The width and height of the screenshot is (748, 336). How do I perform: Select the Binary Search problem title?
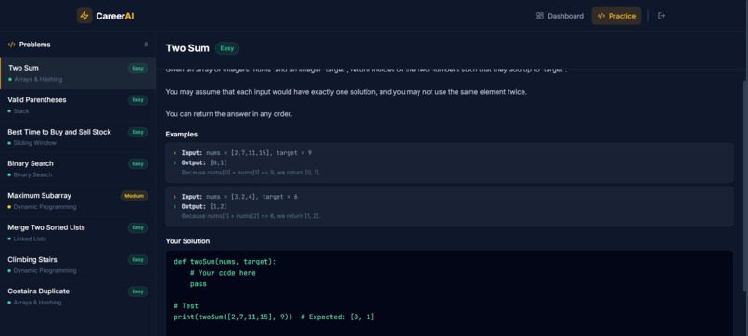click(31, 163)
